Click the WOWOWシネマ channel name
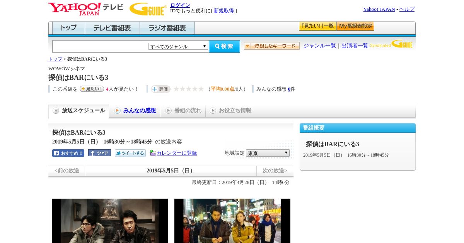 [x=67, y=69]
